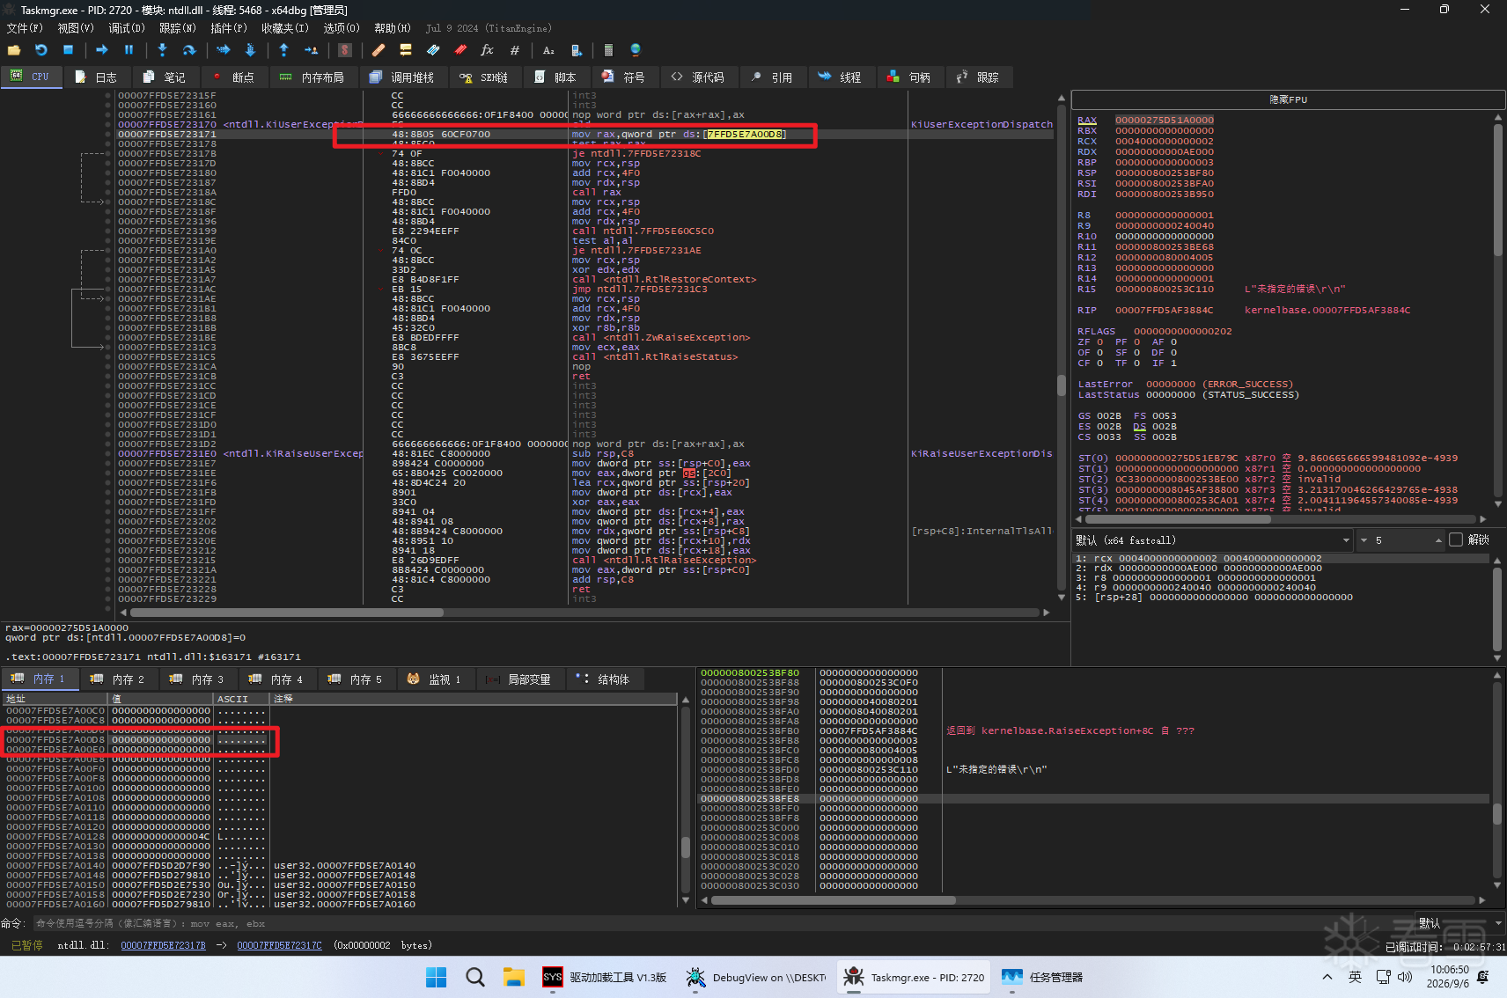Click the disassembly vertical scrollbar thumb
Screen dimensions: 1507x998
click(x=1062, y=385)
